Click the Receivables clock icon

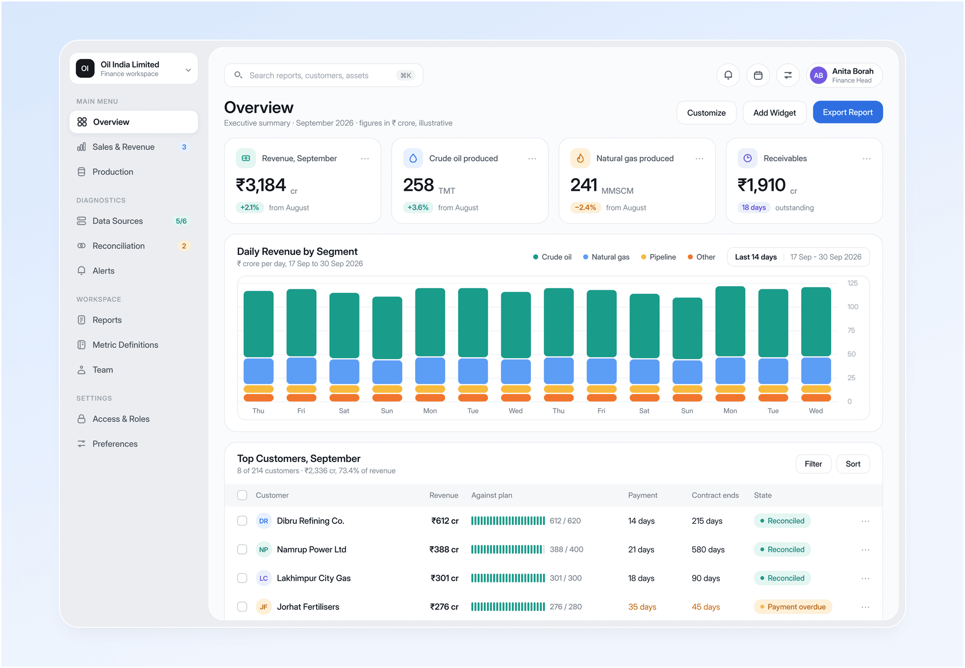click(747, 158)
